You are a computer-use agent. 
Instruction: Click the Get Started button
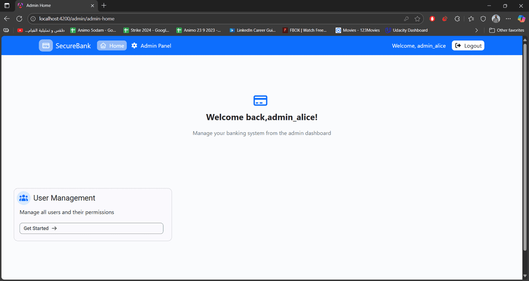pyautogui.click(x=91, y=228)
